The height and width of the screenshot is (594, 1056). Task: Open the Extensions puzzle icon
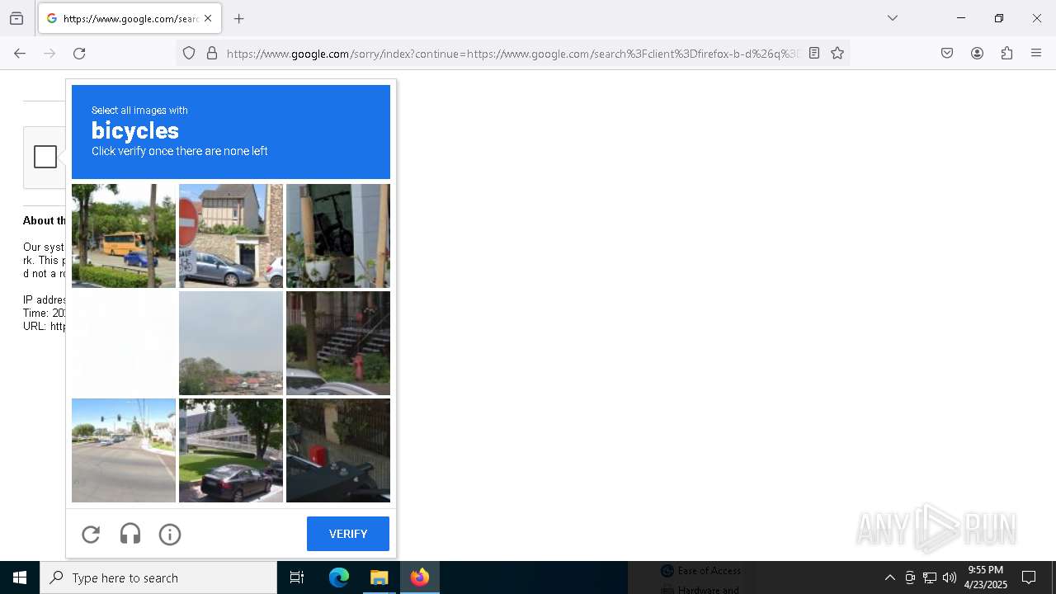[x=1006, y=54]
